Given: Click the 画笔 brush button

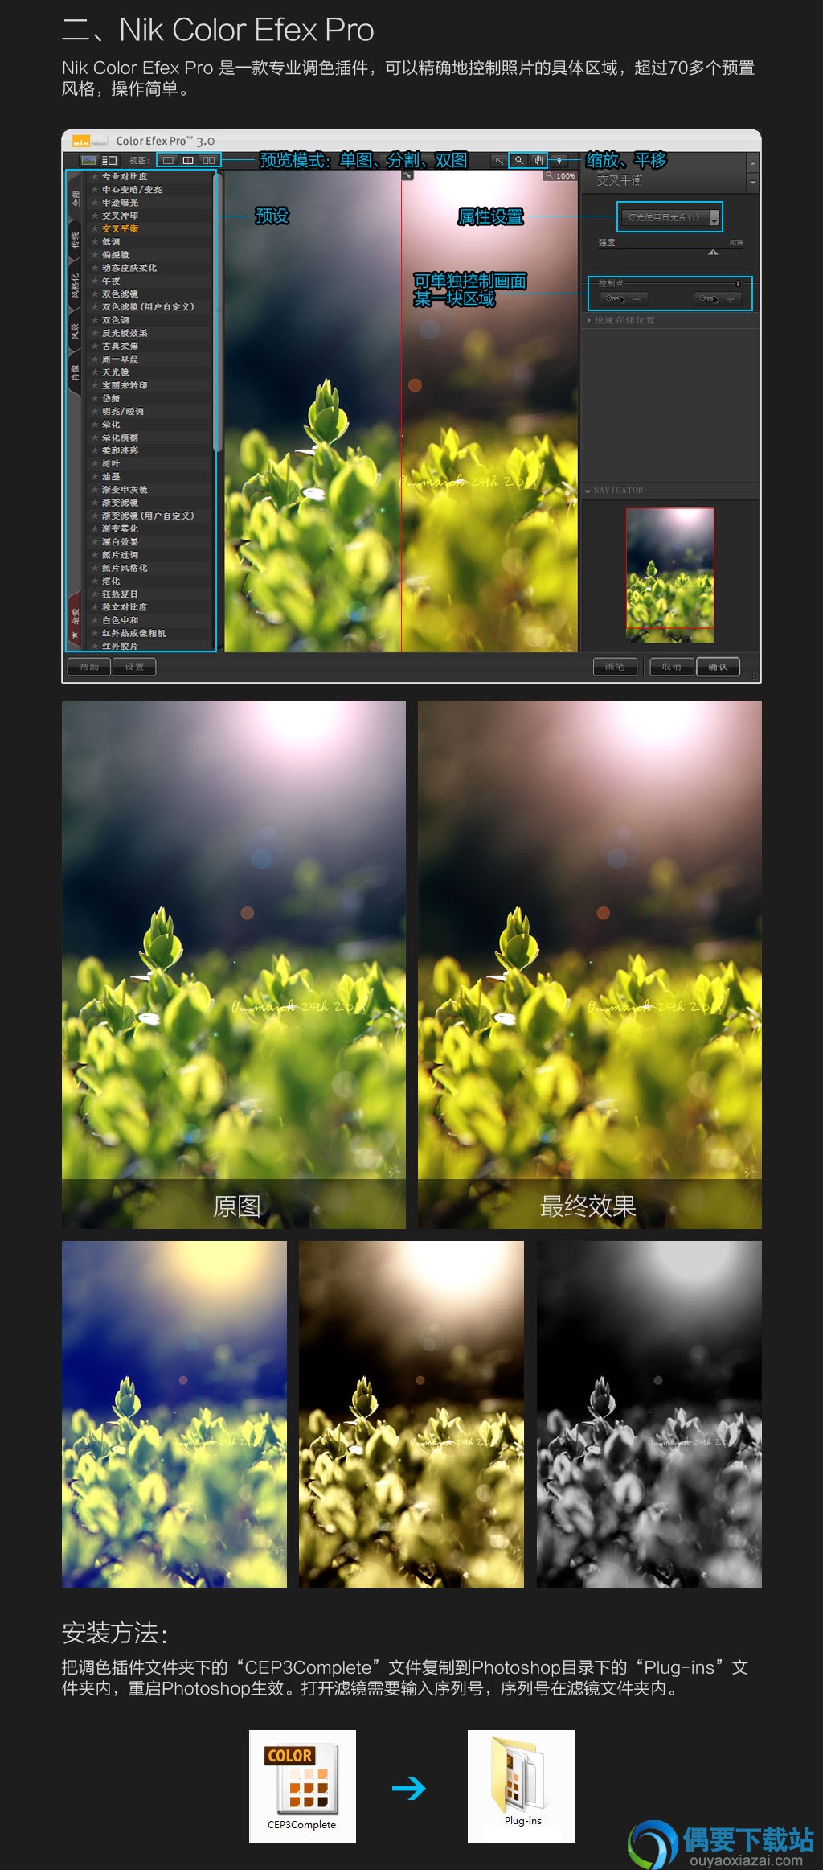Looking at the screenshot, I should coord(615,667).
